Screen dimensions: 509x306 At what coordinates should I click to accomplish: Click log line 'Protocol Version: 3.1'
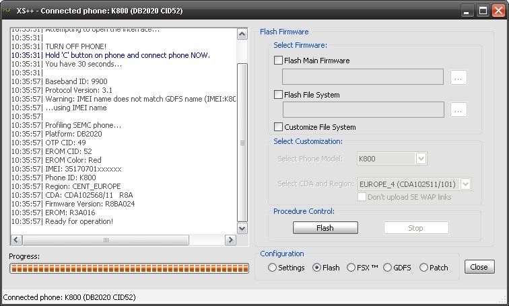(62, 90)
